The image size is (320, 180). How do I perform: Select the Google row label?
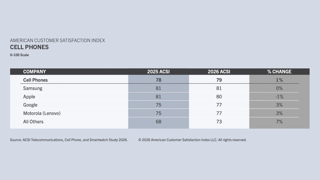click(x=30, y=105)
